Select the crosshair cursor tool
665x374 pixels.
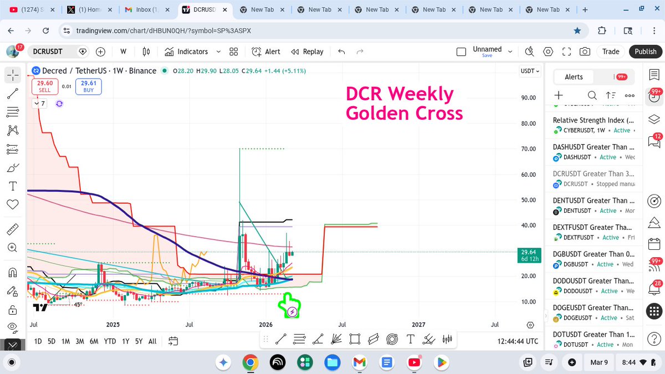[13, 75]
